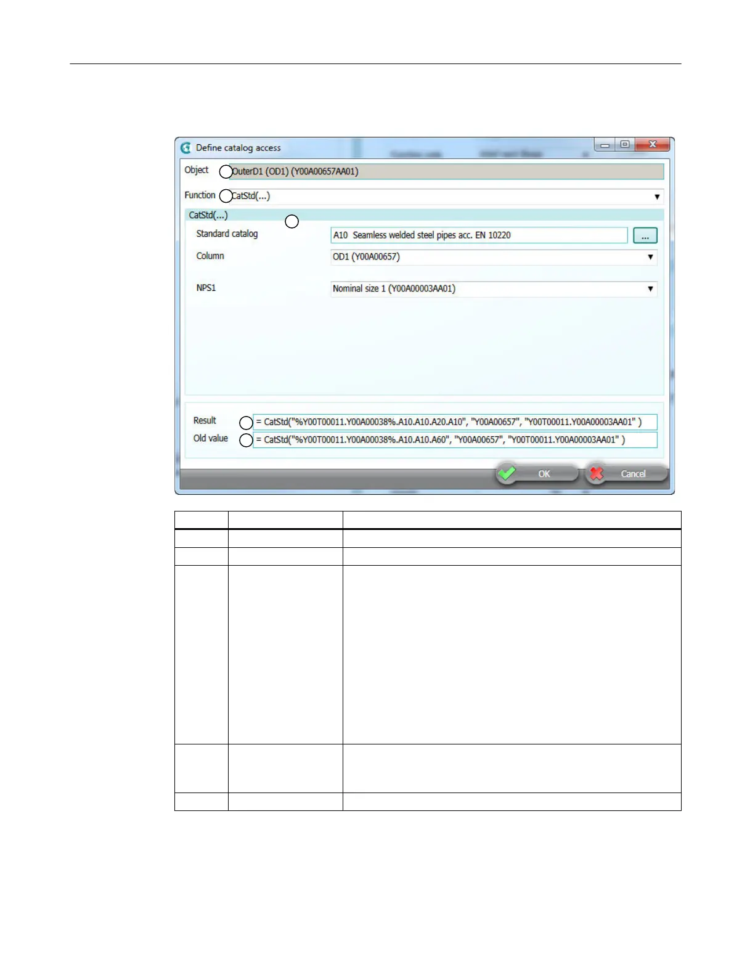Image resolution: width=734 pixels, height=978 pixels.
Task: Maximize the Define catalog access window
Action: pyautogui.click(x=625, y=145)
